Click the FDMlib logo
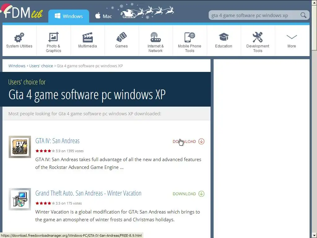317x238 pixels. pos(22,12)
